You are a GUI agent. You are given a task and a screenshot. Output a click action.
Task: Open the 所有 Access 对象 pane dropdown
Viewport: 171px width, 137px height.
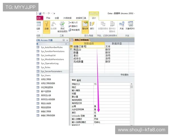click(64, 40)
